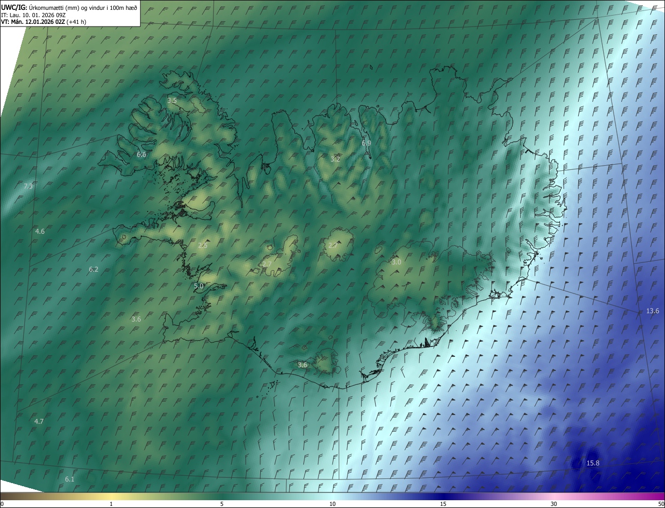Click the 4.6 value label on the map
The height and width of the screenshot is (508, 665).
tap(40, 231)
